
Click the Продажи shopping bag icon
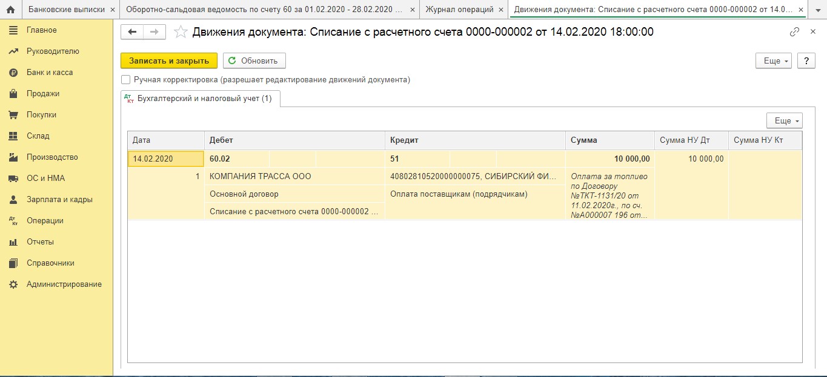(13, 94)
